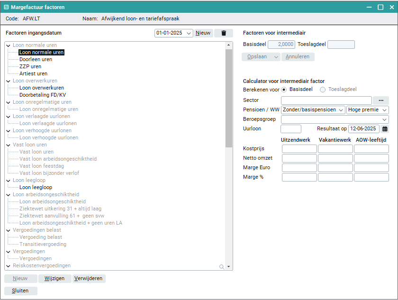Open the calendar picker for Resultaat op

click(x=385, y=129)
